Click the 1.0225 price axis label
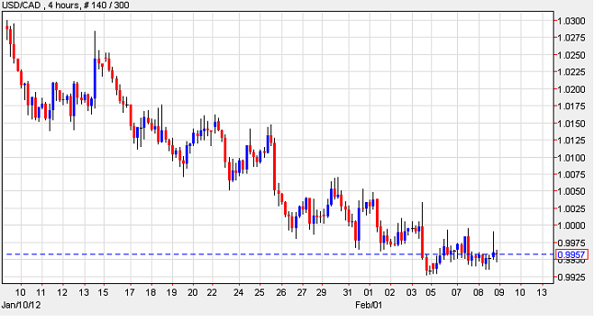 [571, 72]
